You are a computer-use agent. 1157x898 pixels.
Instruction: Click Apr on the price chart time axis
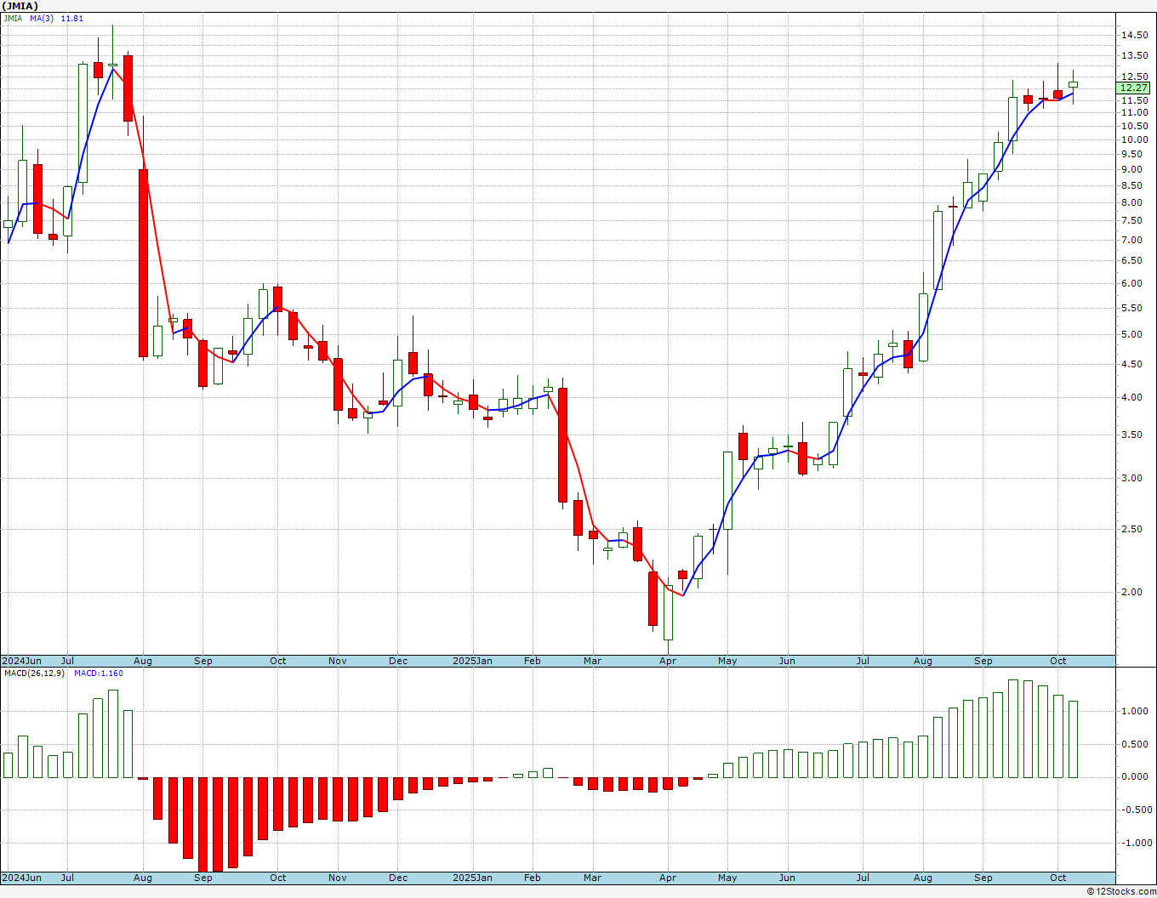tap(668, 661)
